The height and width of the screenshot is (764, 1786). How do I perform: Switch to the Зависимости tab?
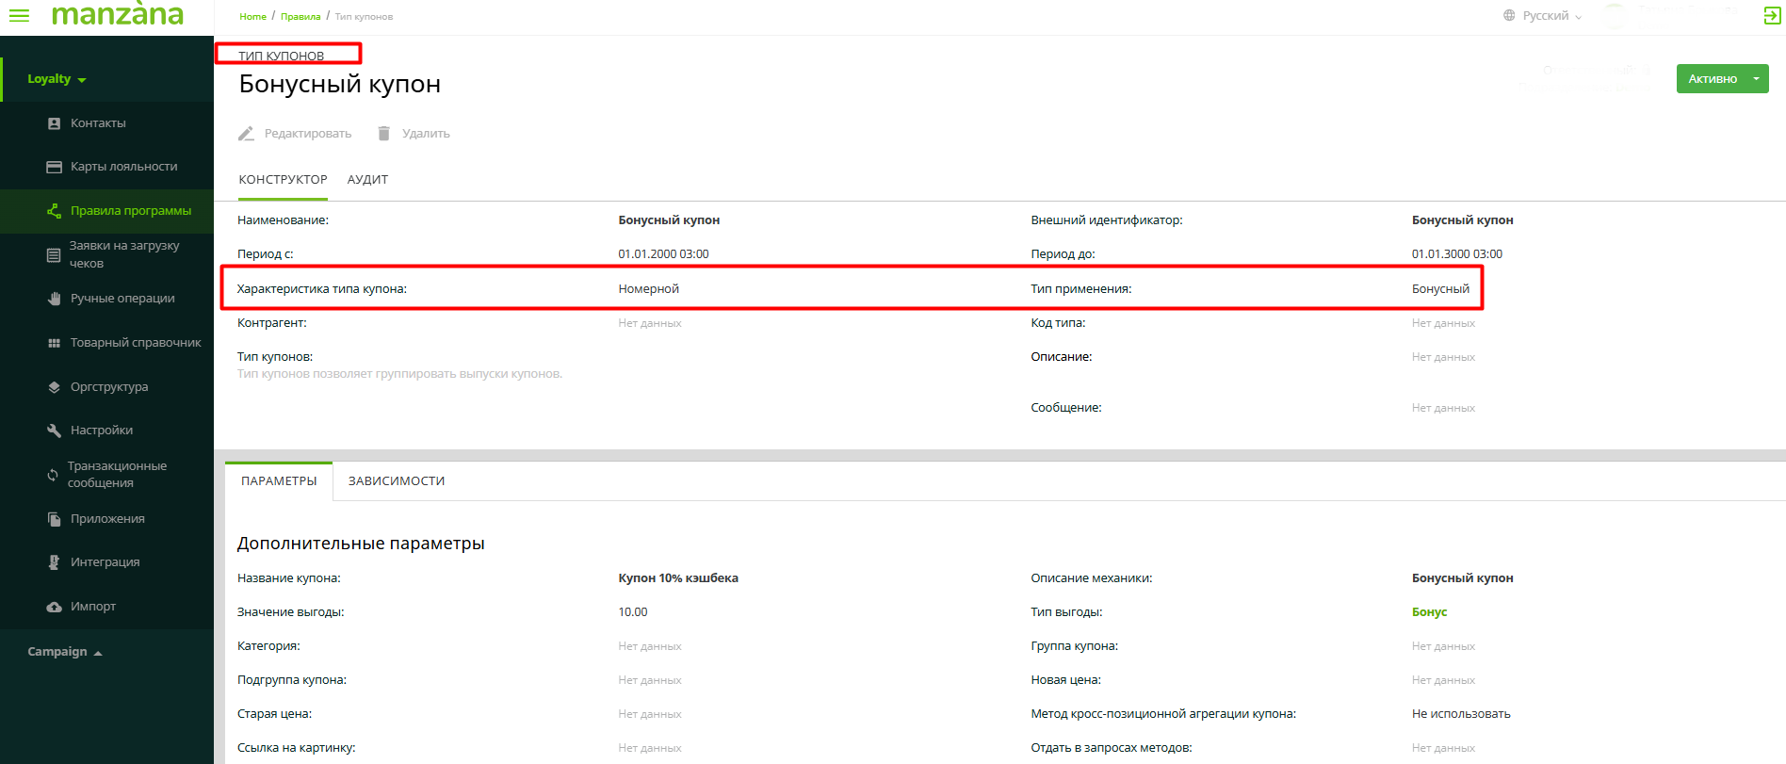(x=397, y=481)
